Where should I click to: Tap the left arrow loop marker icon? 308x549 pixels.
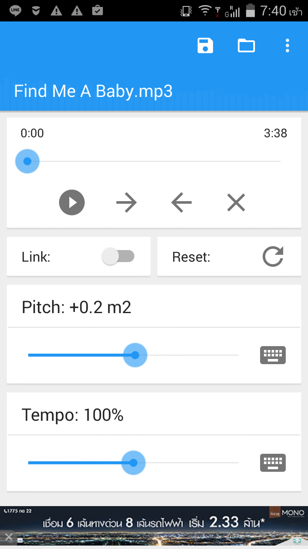click(x=181, y=202)
